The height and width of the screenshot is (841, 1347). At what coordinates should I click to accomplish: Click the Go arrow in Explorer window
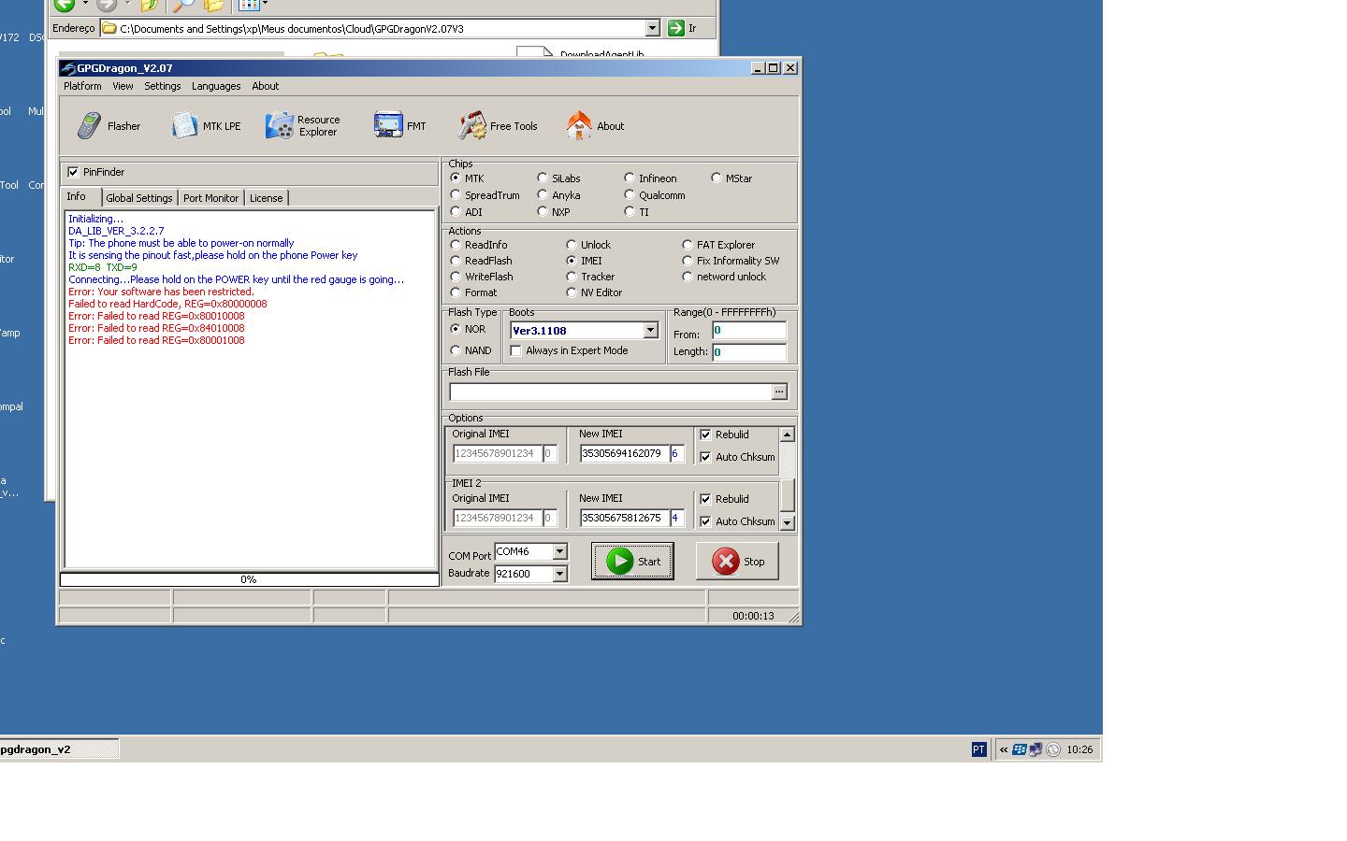point(675,28)
